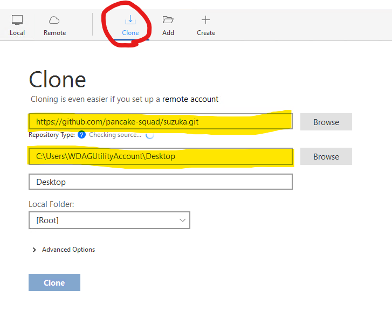The width and height of the screenshot is (392, 311).
Task: Focus the GitHub source URL field
Action: [161, 122]
